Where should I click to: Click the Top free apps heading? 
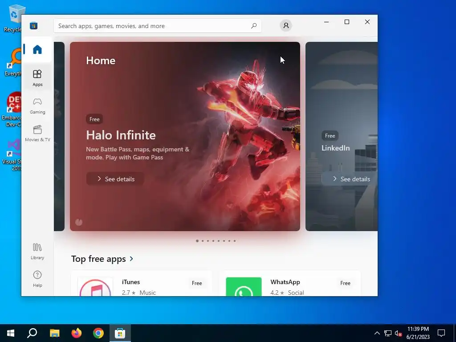coord(98,259)
